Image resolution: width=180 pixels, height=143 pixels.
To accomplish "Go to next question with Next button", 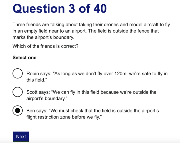I will coord(21,136).
